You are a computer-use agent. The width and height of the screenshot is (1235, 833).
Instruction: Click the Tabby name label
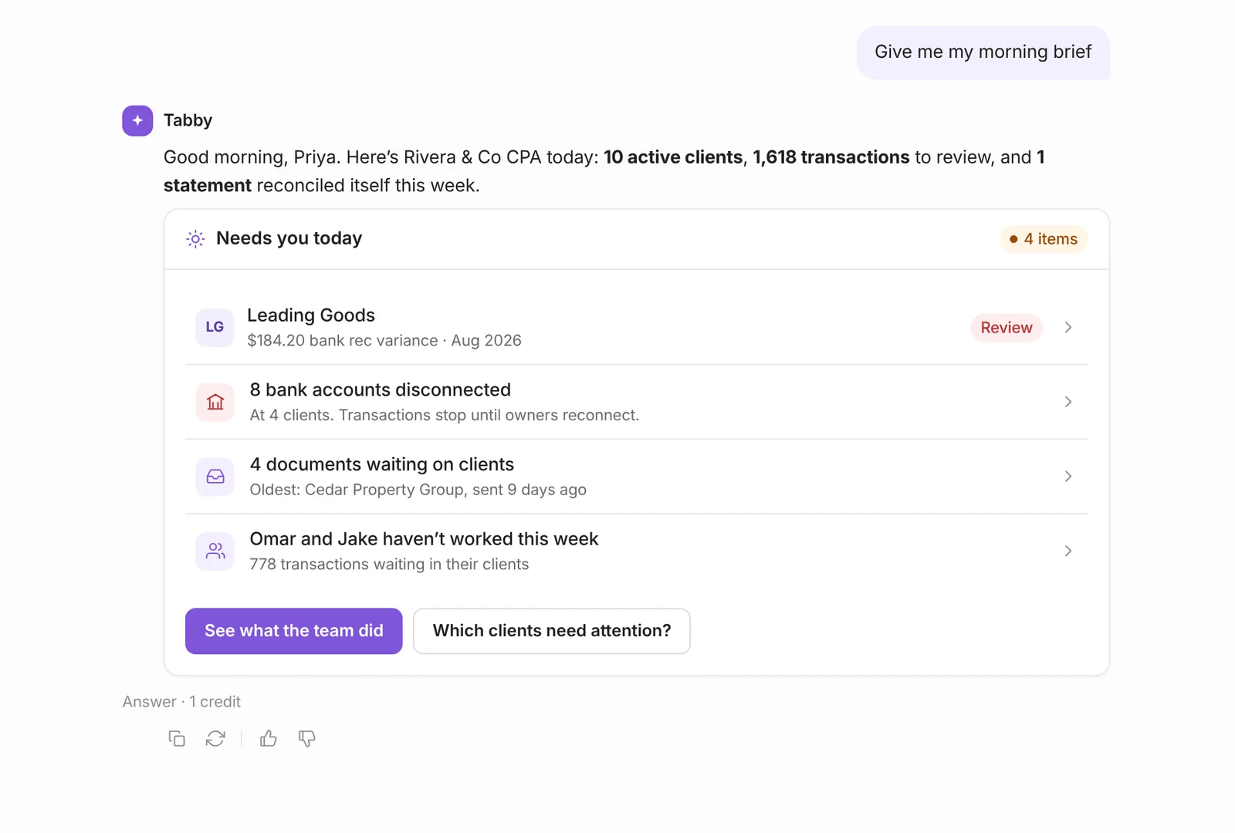pyautogui.click(x=188, y=120)
